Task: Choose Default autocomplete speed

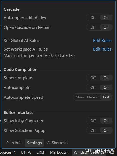Action: click(x=93, y=97)
